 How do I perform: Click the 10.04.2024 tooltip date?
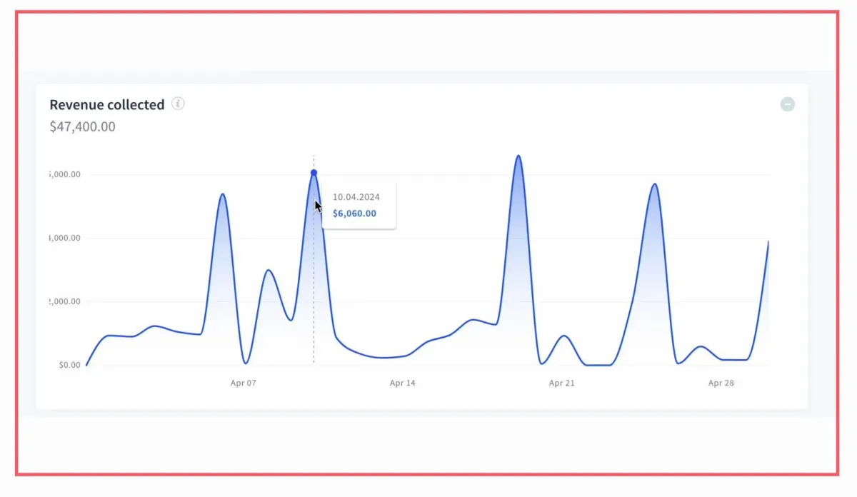coord(356,197)
